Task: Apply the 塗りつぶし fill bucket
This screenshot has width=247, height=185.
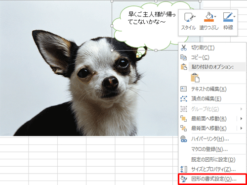Action: point(208,21)
